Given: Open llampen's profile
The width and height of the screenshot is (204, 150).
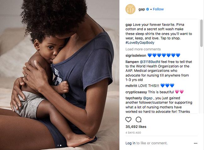Looking at the screenshot, I should pos(132,62).
